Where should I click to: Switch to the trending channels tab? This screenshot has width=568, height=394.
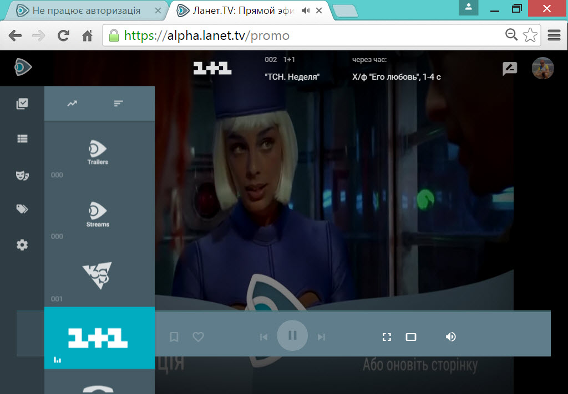tap(72, 103)
